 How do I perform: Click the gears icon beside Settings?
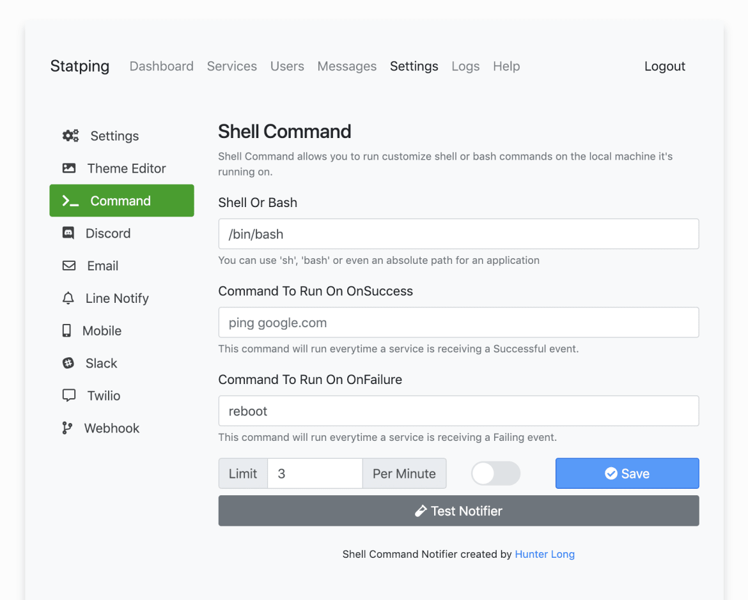click(70, 135)
